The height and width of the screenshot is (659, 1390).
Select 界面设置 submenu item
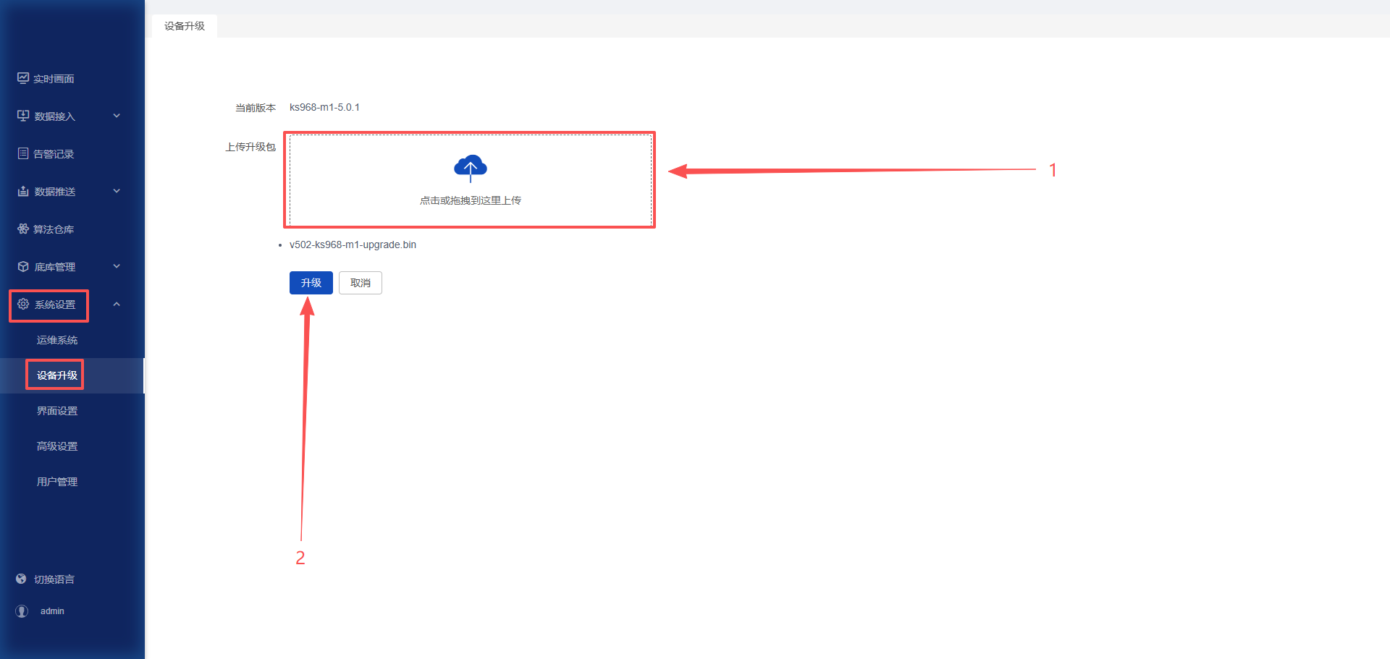tap(57, 411)
